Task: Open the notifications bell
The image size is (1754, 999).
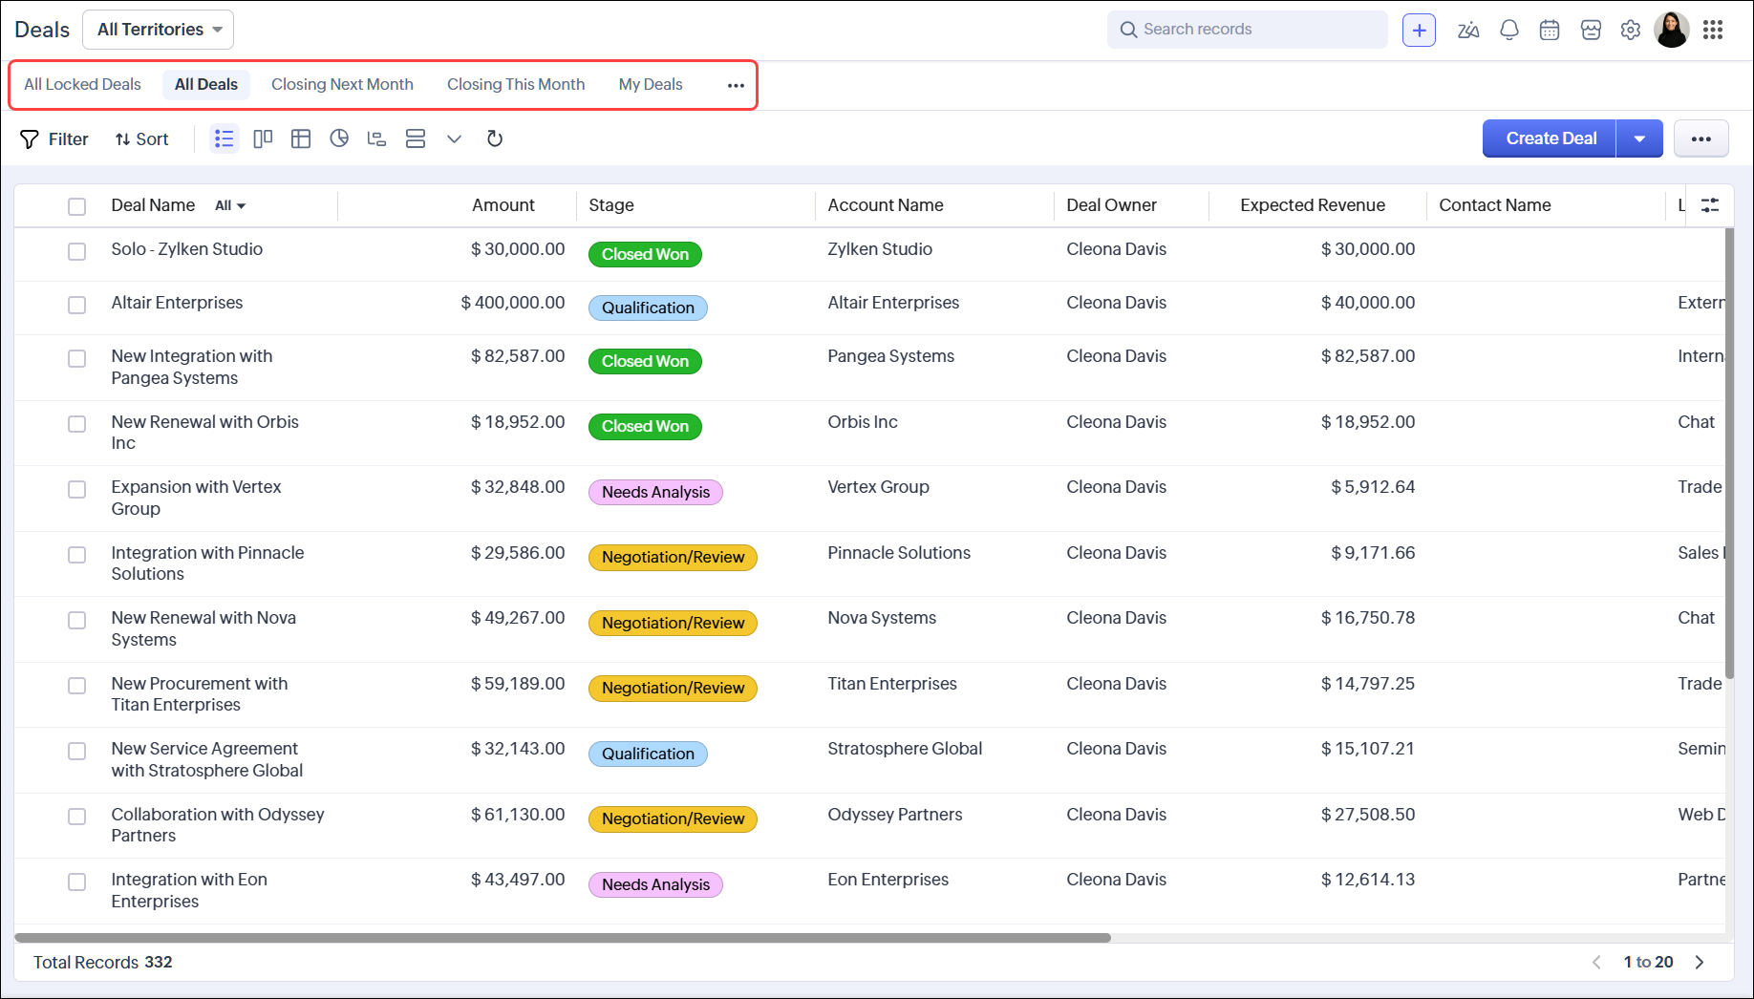Action: [x=1509, y=30]
